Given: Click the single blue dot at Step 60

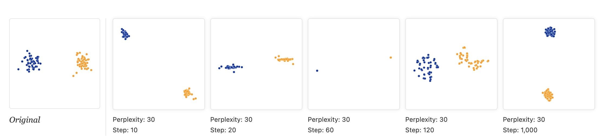Looking at the screenshot, I should click(x=317, y=71).
